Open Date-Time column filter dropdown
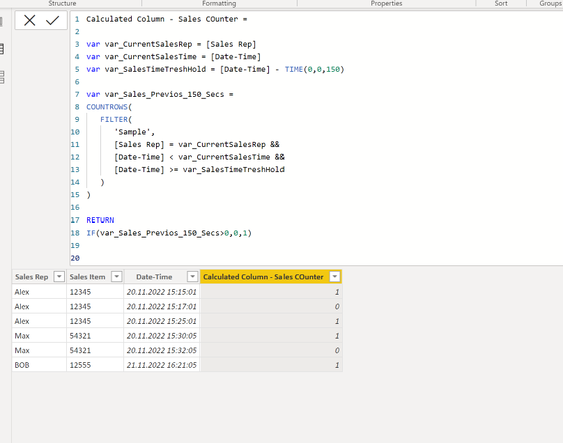563x443 pixels. click(x=192, y=277)
